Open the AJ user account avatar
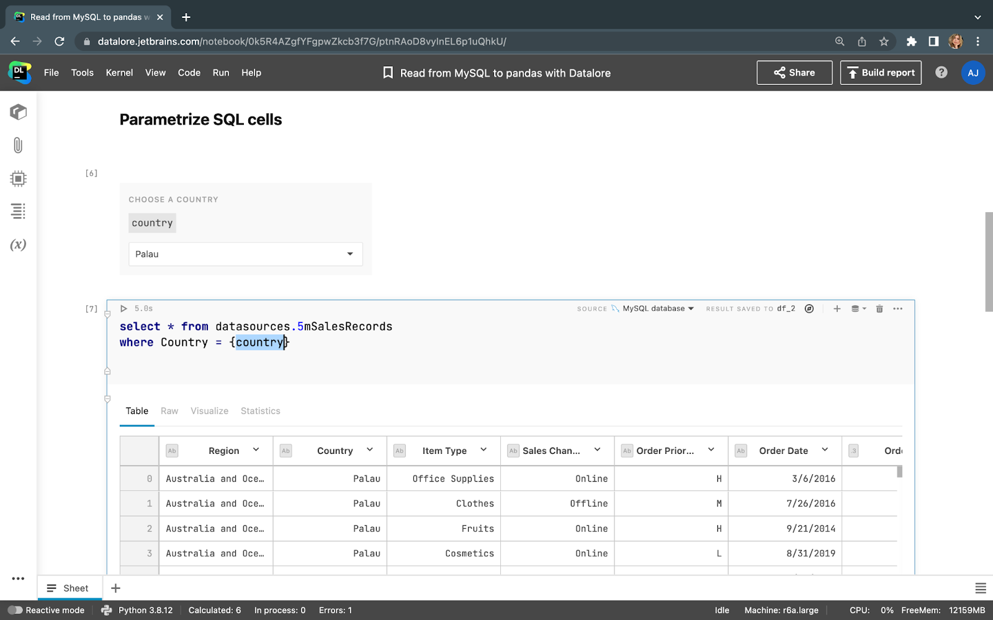This screenshot has width=993, height=620. tap(973, 73)
